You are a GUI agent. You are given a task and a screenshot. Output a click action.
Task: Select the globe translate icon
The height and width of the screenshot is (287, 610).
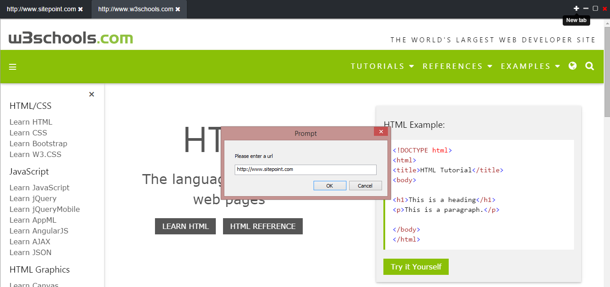point(572,66)
